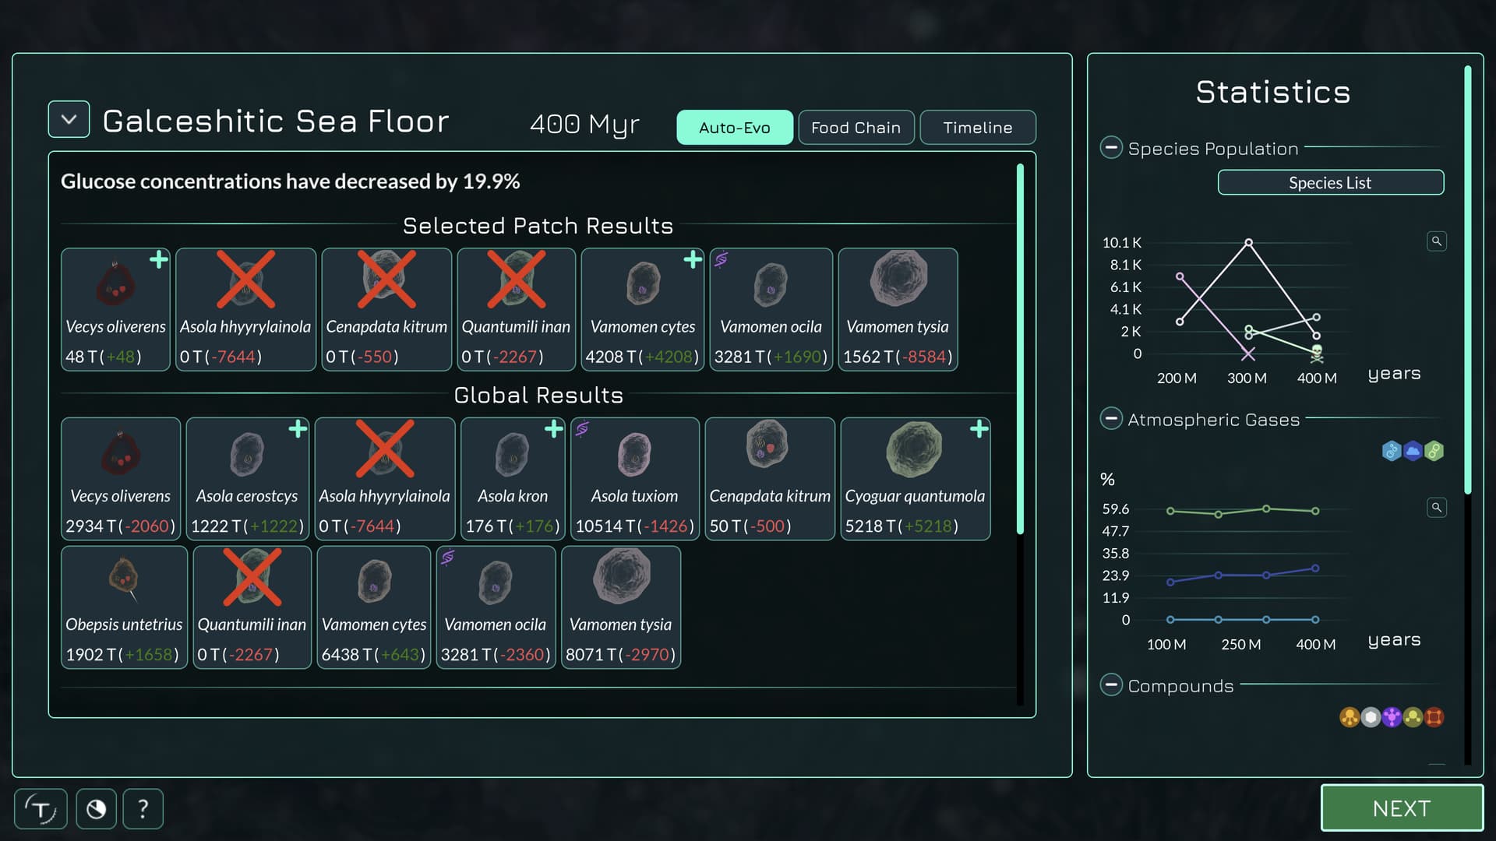Open patch dropdown chevron beside Galceshitic Sea Floor
The width and height of the screenshot is (1496, 841).
69,120
